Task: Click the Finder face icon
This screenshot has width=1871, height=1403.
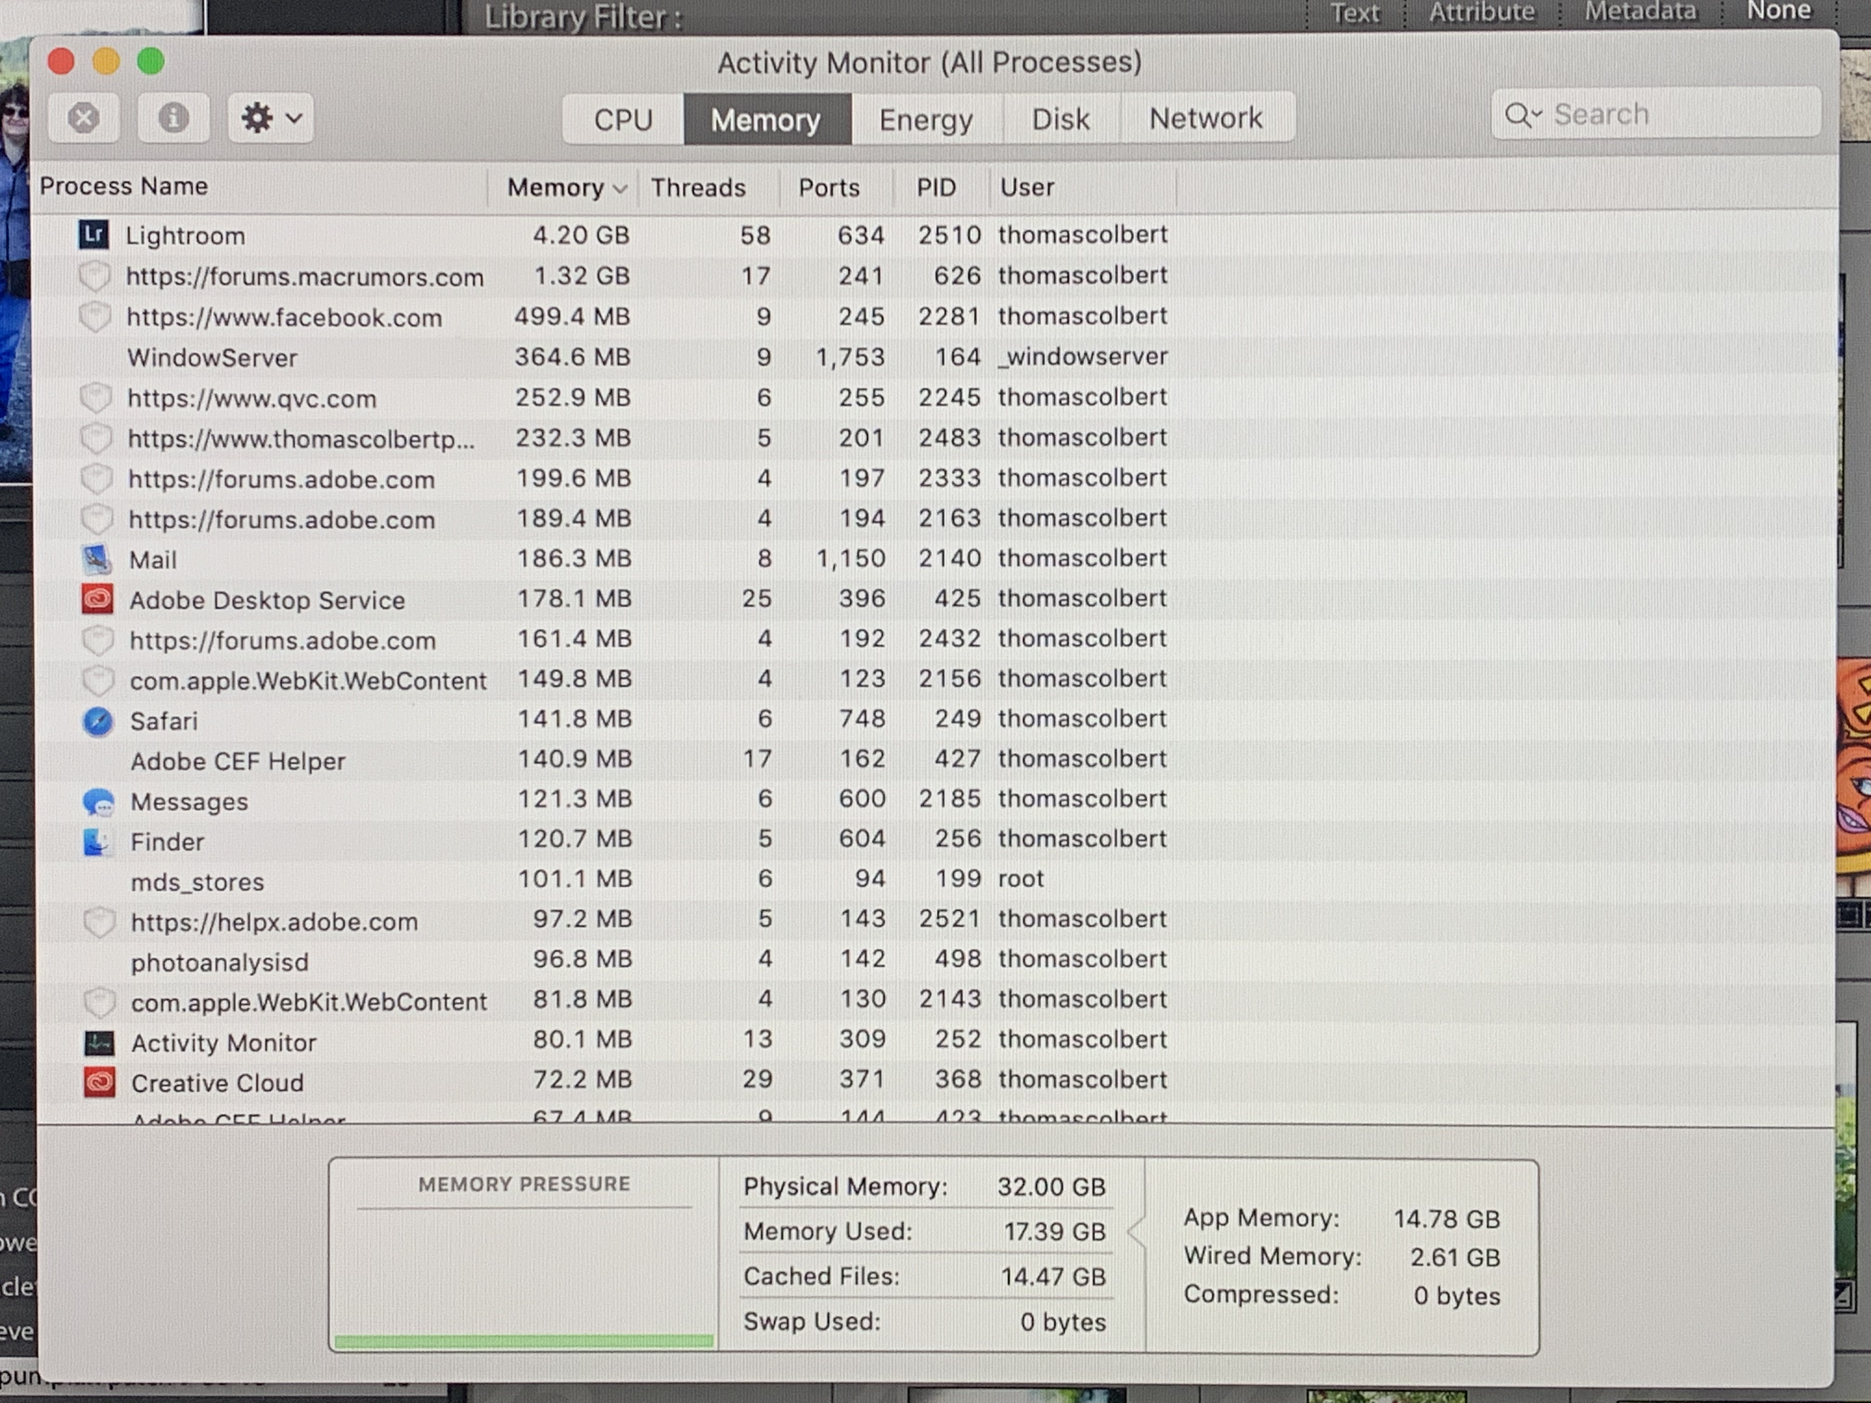Action: point(98,842)
